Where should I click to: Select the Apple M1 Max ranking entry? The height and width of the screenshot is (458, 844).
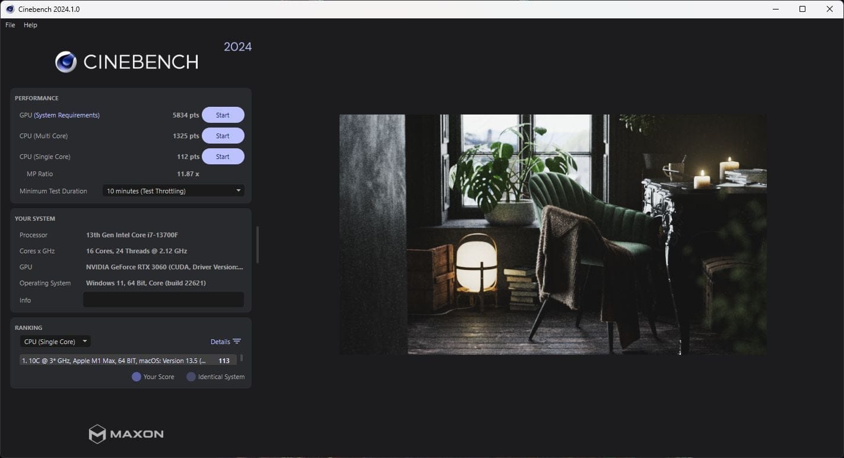click(x=128, y=360)
